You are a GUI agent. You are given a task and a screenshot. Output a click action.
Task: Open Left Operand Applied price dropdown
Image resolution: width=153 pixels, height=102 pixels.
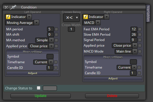point(52,46)
